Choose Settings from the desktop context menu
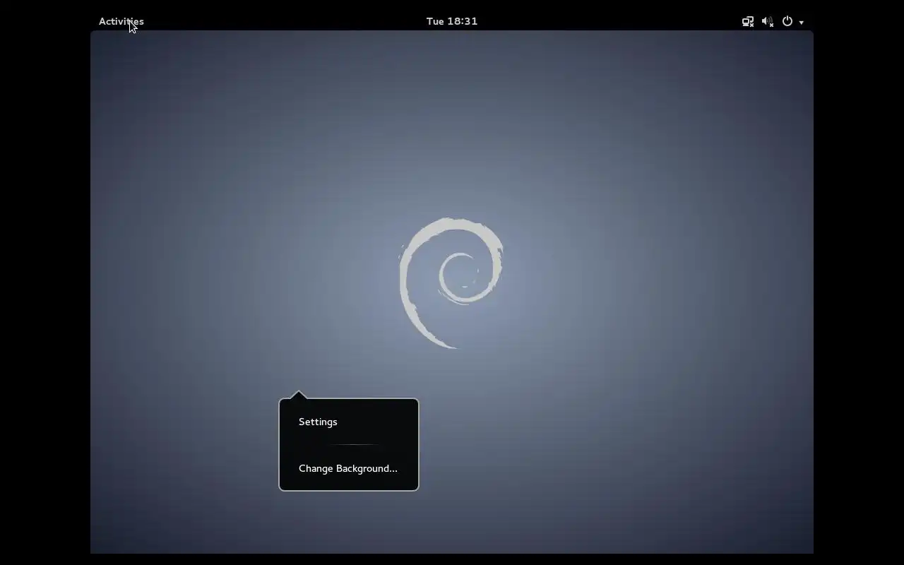The width and height of the screenshot is (904, 565). [x=349, y=422]
